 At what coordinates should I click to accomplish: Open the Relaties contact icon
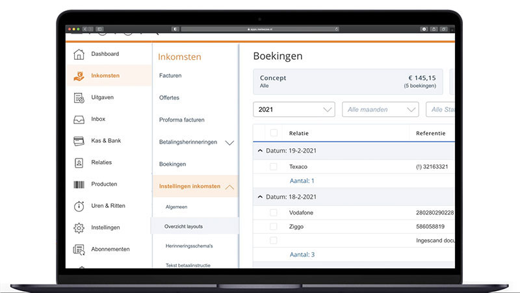coord(79,162)
